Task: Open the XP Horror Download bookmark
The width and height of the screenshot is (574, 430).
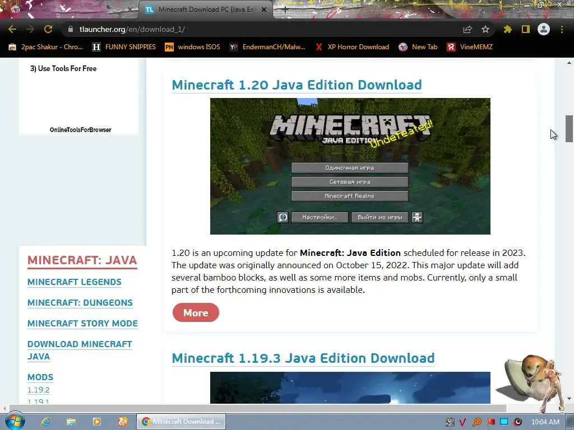Action: pos(352,47)
